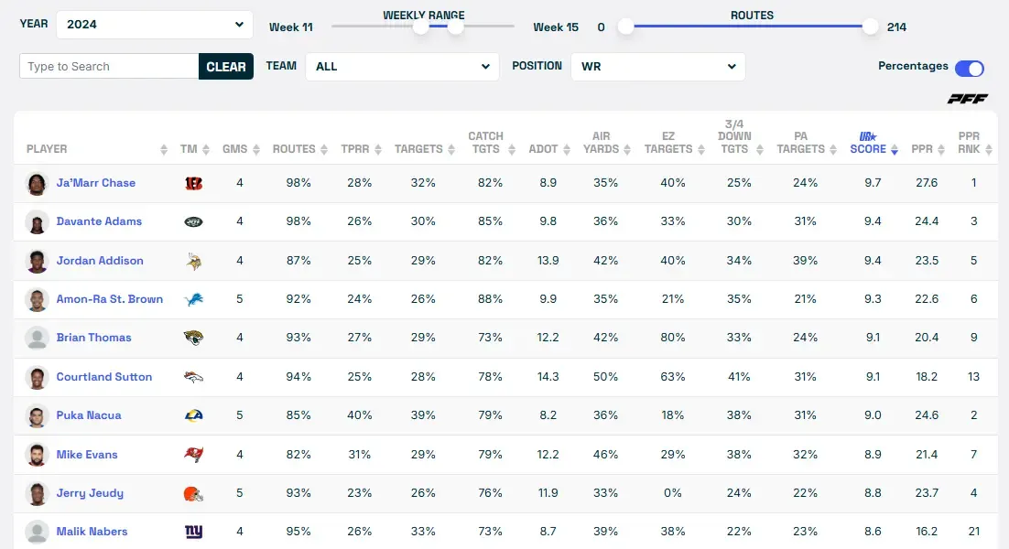Sort by the PPR column header

[921, 149]
